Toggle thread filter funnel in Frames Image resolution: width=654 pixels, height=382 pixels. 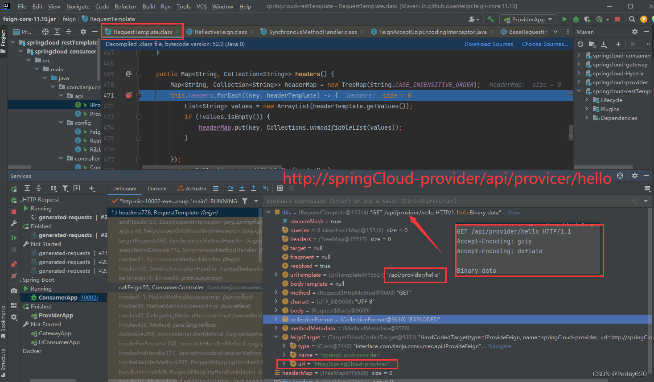pyautogui.click(x=245, y=201)
